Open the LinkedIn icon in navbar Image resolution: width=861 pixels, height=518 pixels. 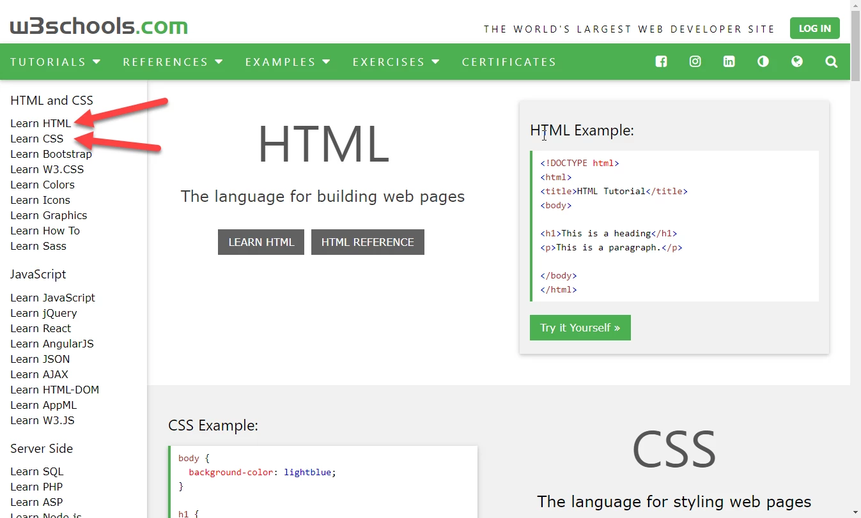(x=729, y=62)
